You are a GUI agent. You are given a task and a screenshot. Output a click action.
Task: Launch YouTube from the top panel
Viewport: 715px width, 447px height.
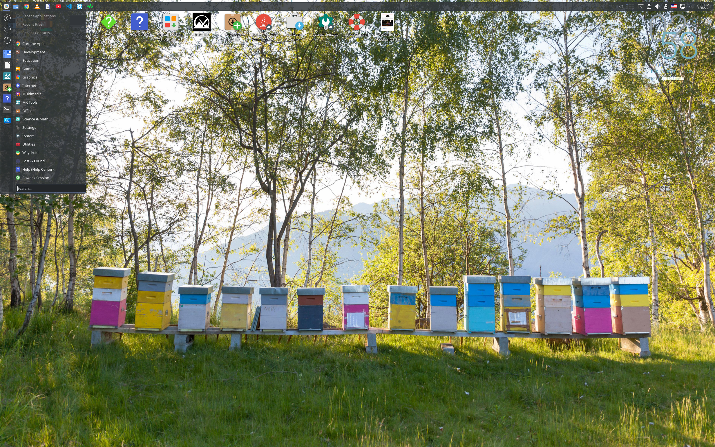click(x=58, y=6)
